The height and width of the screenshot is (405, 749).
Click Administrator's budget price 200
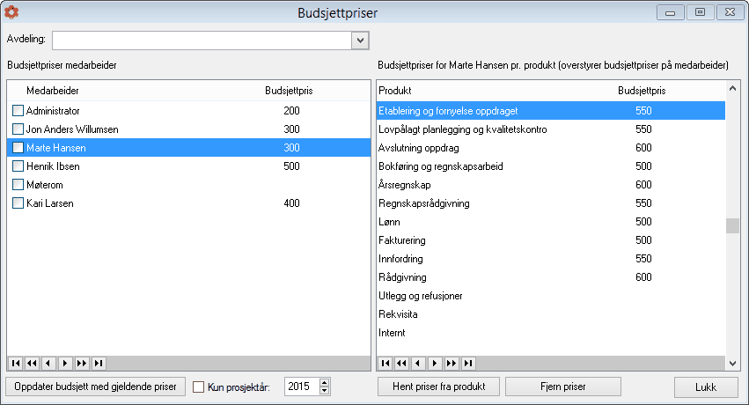coord(291,111)
